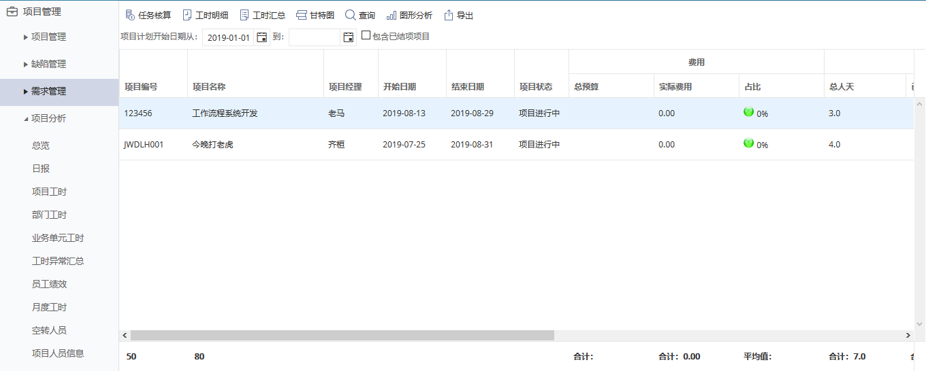926x371 pixels.
Task: Click the 查询 search icon
Action: [350, 15]
